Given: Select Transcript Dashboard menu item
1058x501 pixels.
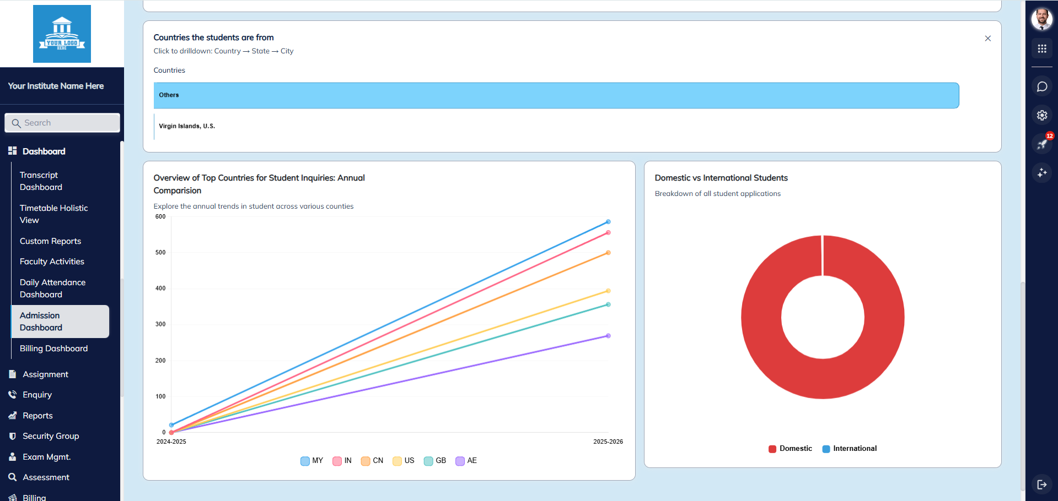Looking at the screenshot, I should pyautogui.click(x=41, y=181).
